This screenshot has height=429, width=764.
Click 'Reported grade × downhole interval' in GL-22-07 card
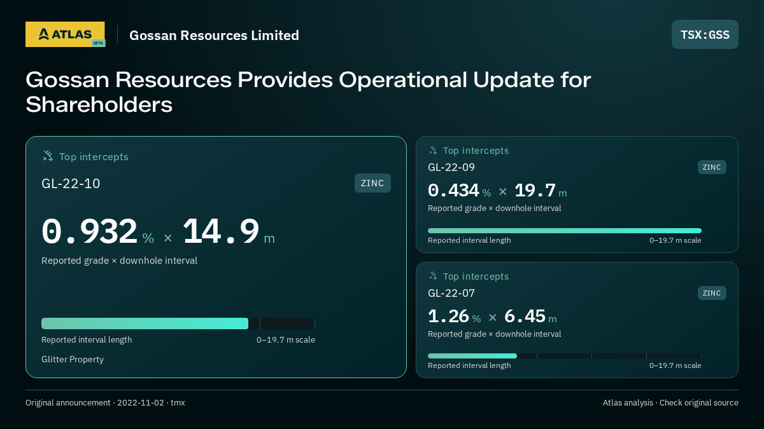495,334
